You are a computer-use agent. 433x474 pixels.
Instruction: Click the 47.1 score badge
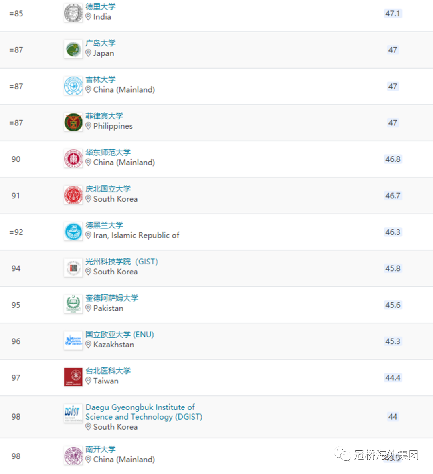click(393, 14)
